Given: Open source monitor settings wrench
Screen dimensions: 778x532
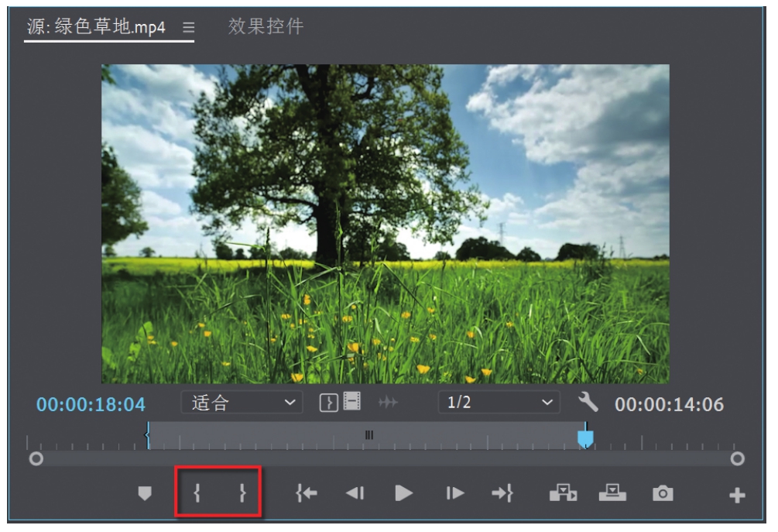Looking at the screenshot, I should click(x=588, y=402).
